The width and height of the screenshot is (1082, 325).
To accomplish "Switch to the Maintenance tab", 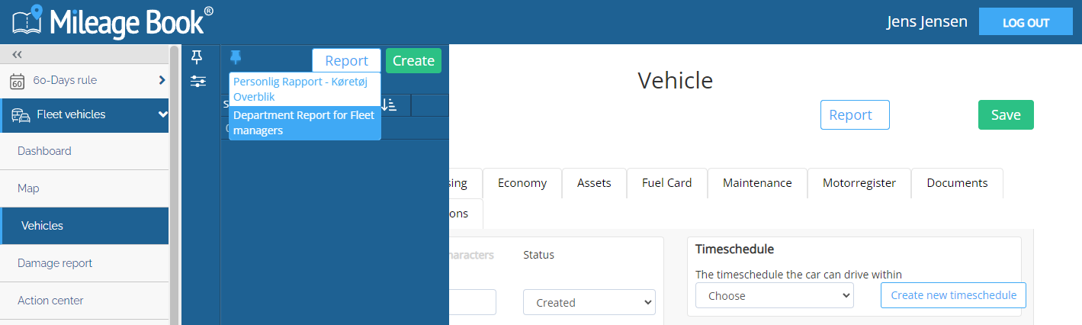I will 757,183.
